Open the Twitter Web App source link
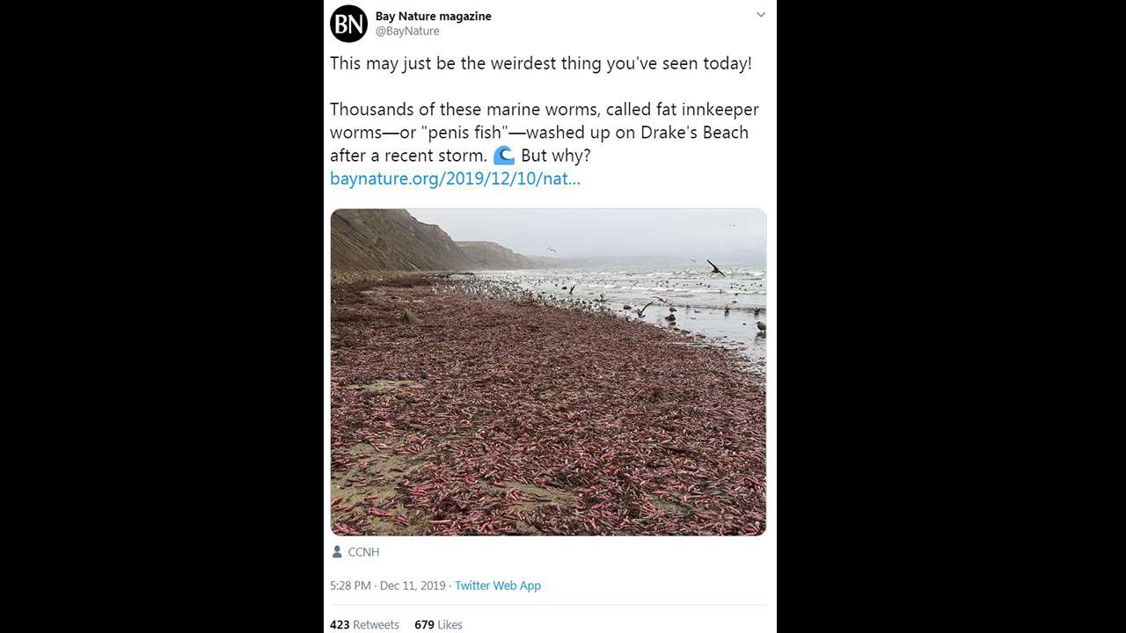 498,586
